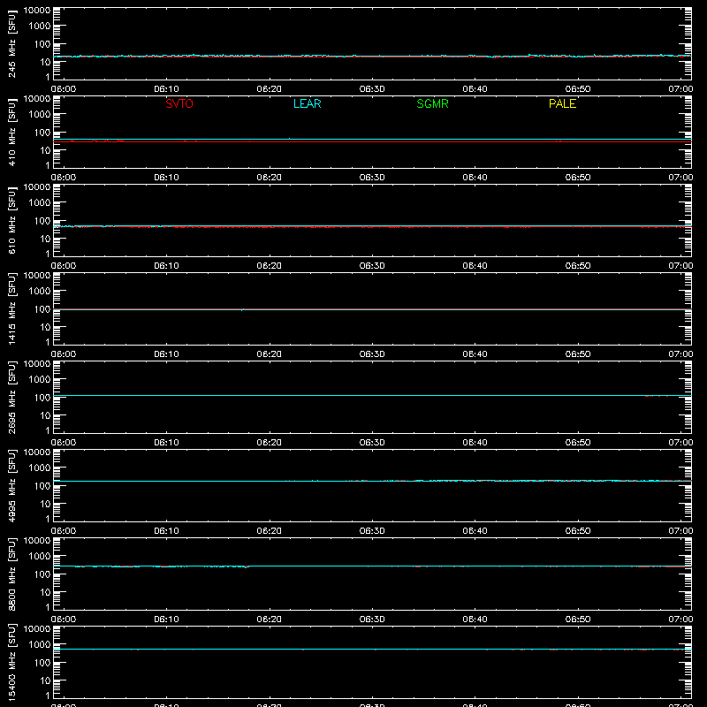The height and width of the screenshot is (707, 707).
Task: Click the cyan LEAR station legend label
Action: coord(307,103)
